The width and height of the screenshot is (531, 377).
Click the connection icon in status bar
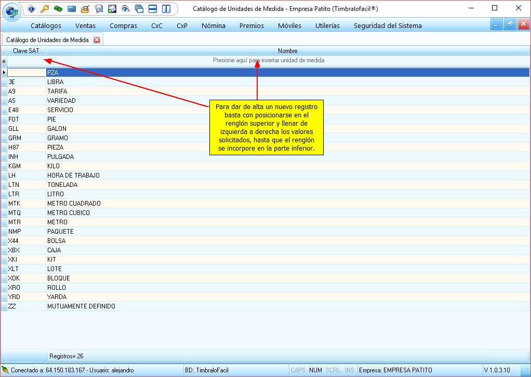pyautogui.click(x=5, y=370)
